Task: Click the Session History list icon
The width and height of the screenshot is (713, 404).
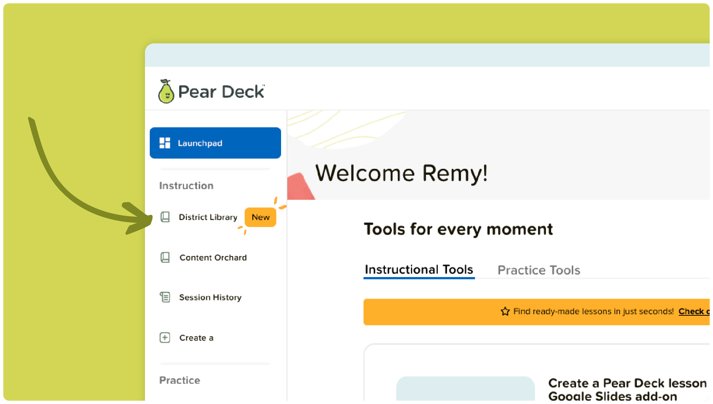Action: click(165, 297)
